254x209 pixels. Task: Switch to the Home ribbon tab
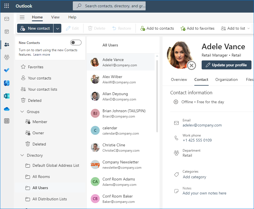click(37, 17)
